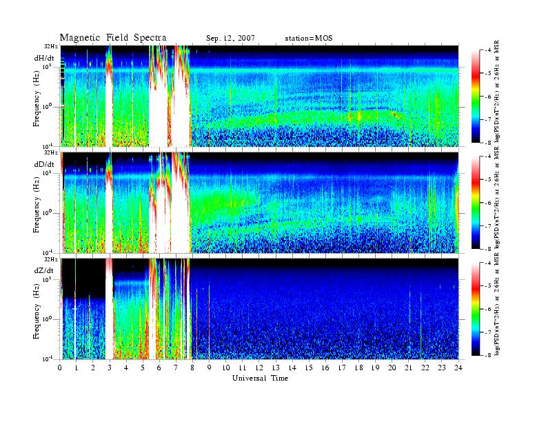Click hour "16" on the time axis
This screenshot has width=546, height=422.
click(325, 368)
